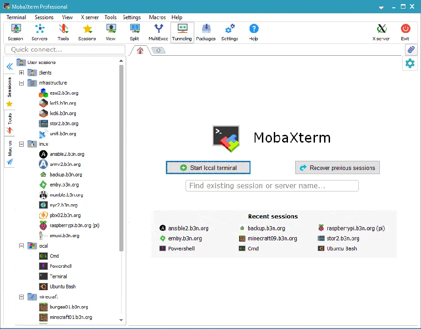The height and width of the screenshot is (329, 421).
Task: Click the Exit power icon
Action: (405, 32)
